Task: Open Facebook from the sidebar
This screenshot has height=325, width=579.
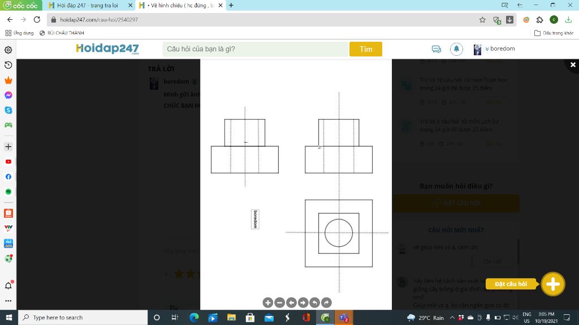Action: 8,177
